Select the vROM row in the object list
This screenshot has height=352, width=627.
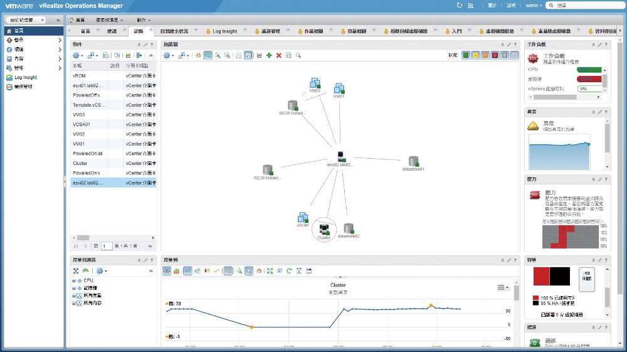113,75
